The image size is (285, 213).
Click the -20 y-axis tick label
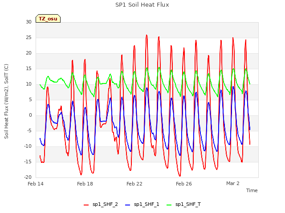pyautogui.click(x=28, y=177)
